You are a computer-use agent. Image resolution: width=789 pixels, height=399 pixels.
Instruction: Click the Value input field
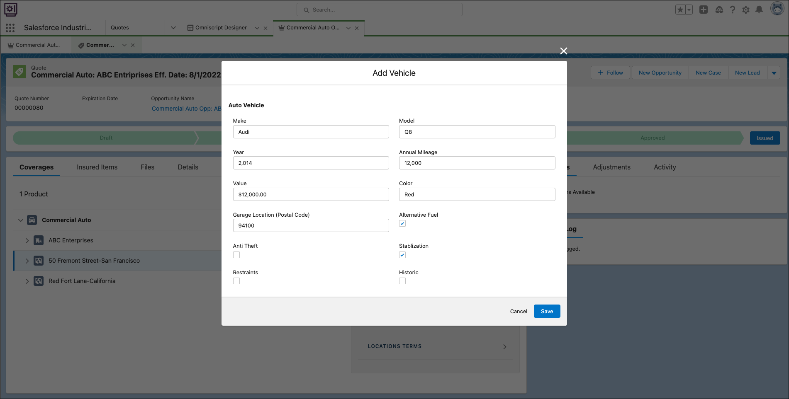[311, 194]
